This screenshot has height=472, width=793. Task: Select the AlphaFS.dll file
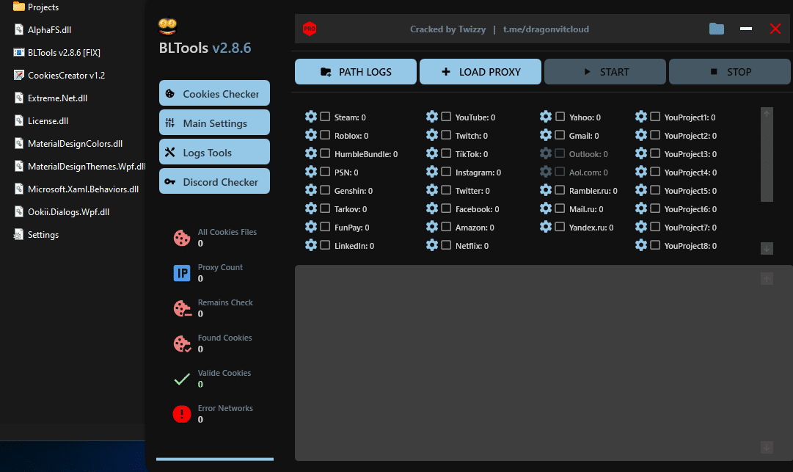coord(42,29)
